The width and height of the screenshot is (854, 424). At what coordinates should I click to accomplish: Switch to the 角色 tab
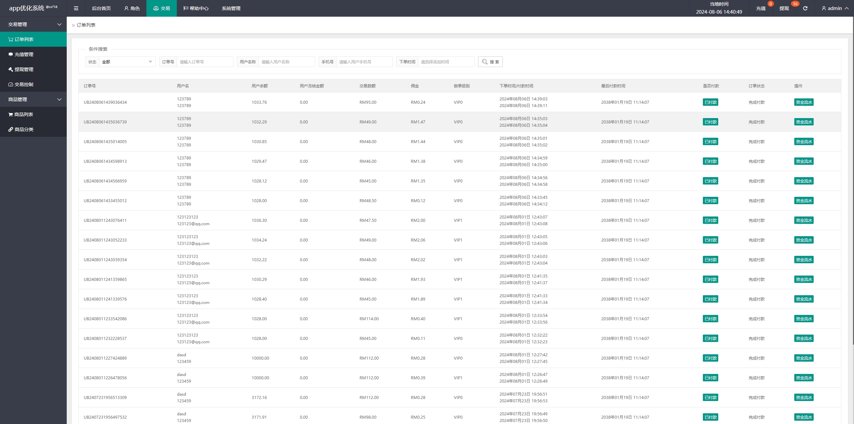click(132, 8)
